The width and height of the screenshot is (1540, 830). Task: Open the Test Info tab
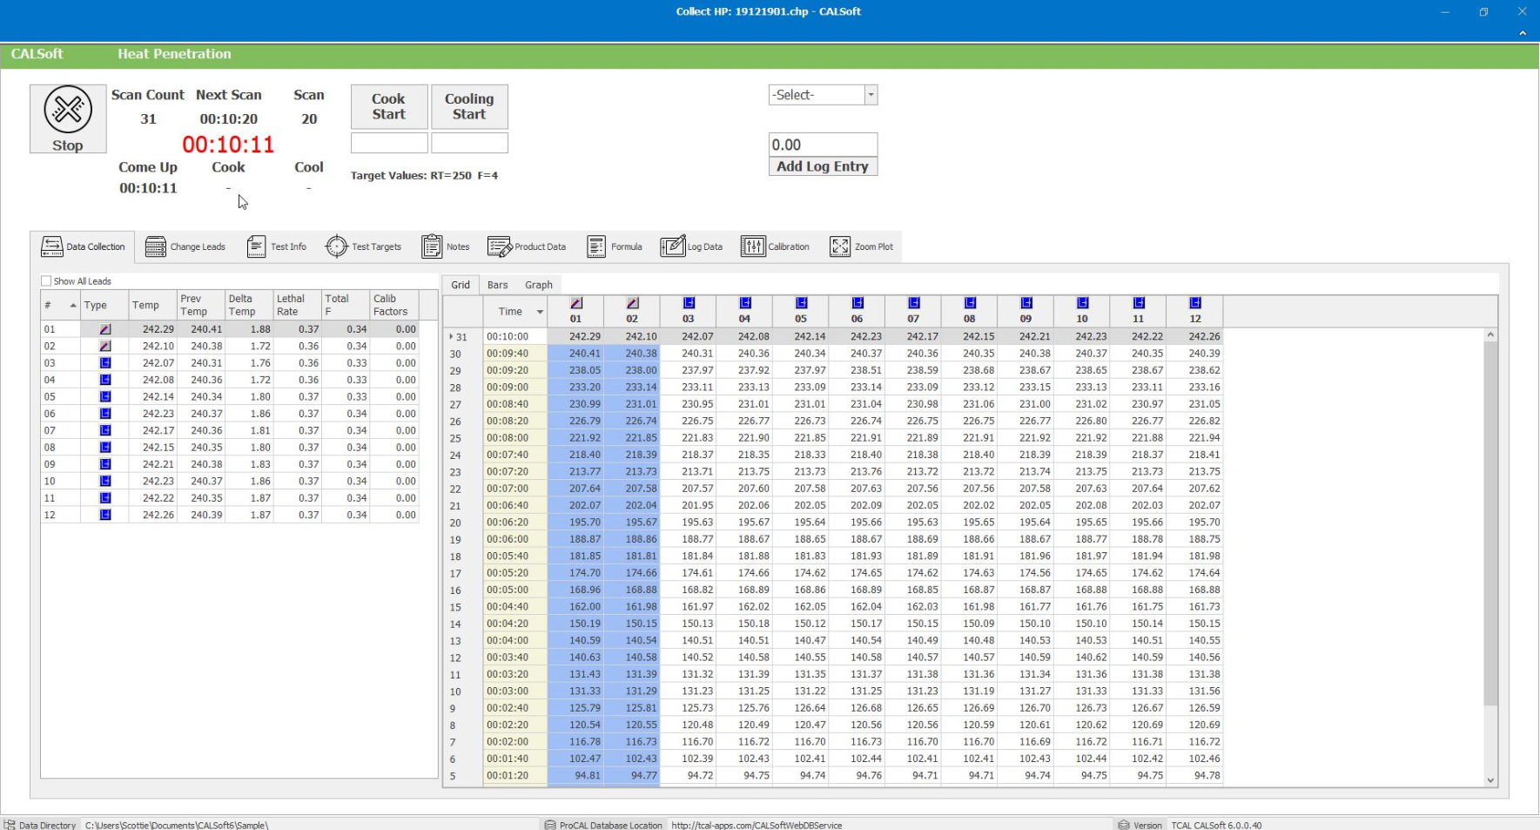click(x=276, y=246)
